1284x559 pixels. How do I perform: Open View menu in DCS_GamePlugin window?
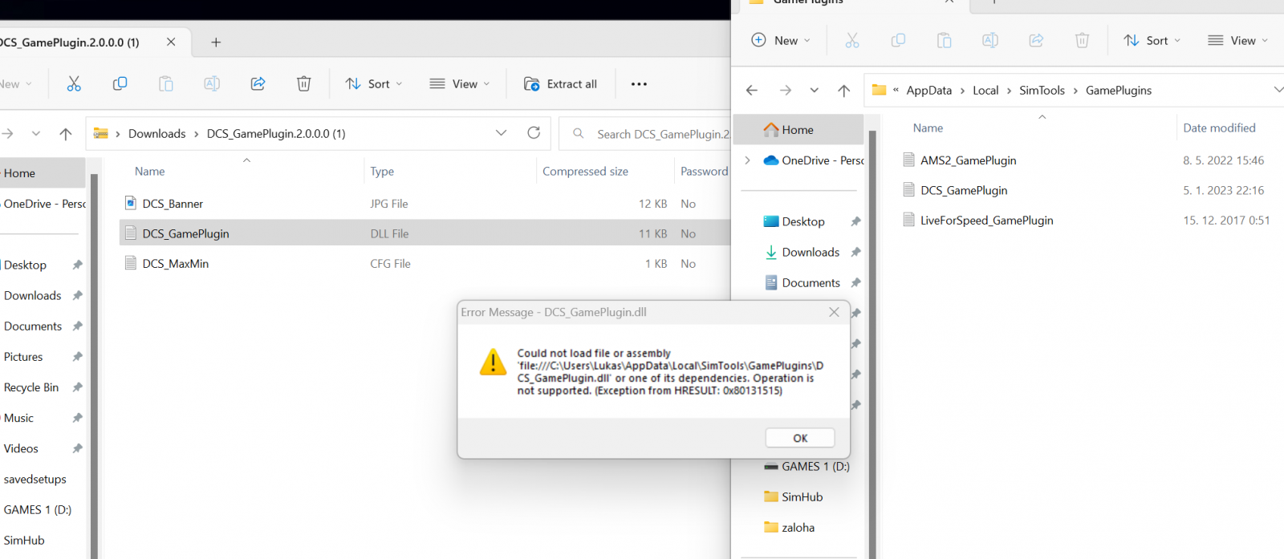coord(460,83)
